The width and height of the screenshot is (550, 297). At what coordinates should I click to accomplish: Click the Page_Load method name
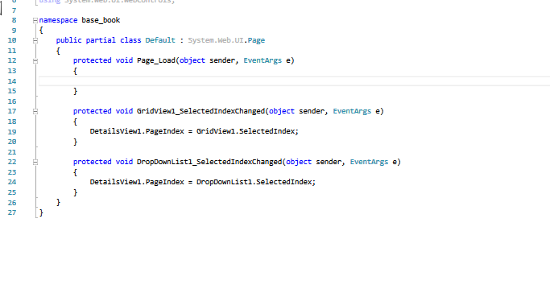coord(156,60)
